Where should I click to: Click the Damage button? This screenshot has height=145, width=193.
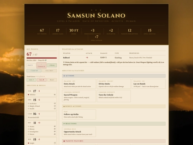point(41,66)
